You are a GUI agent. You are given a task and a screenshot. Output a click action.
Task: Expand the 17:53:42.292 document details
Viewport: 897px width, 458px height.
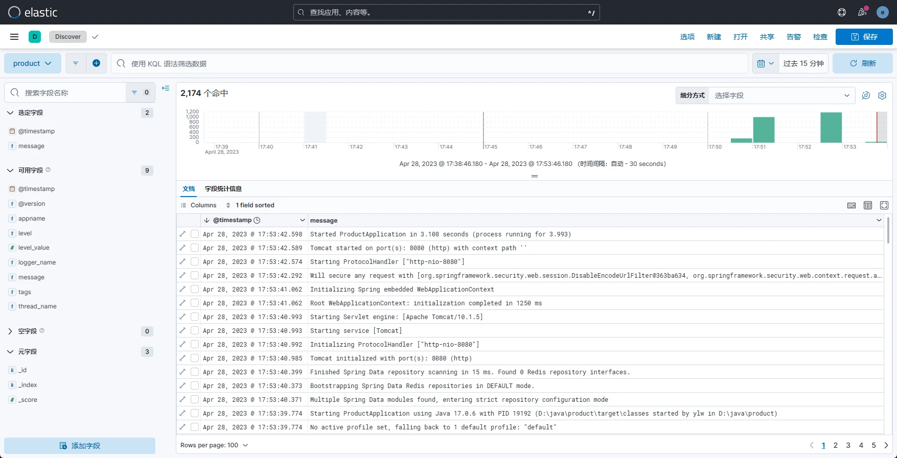pyautogui.click(x=182, y=275)
